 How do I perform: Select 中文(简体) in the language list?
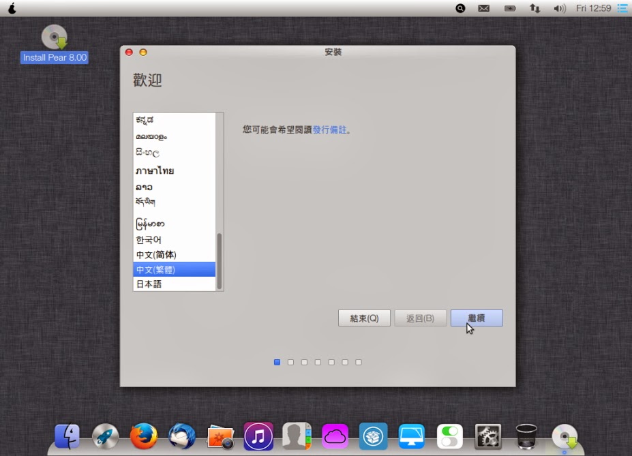tap(174, 255)
